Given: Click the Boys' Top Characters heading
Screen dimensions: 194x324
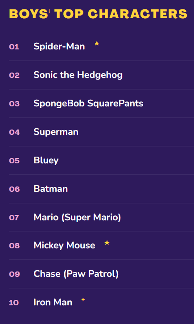Looking at the screenshot, I should click(x=98, y=14).
